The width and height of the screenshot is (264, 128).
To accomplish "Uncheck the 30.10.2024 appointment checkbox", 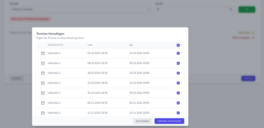I will click(x=178, y=93).
